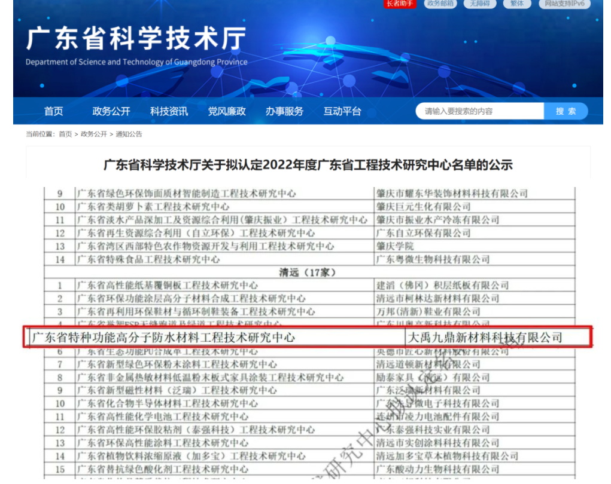Click the 广东省科学技术厅 site logo title

[x=136, y=38]
